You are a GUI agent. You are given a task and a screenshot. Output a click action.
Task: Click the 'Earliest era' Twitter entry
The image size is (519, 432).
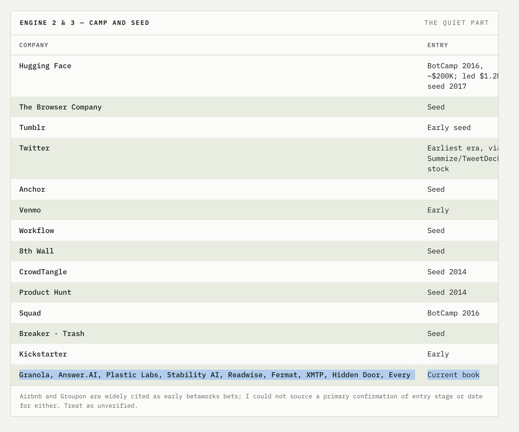click(463, 158)
